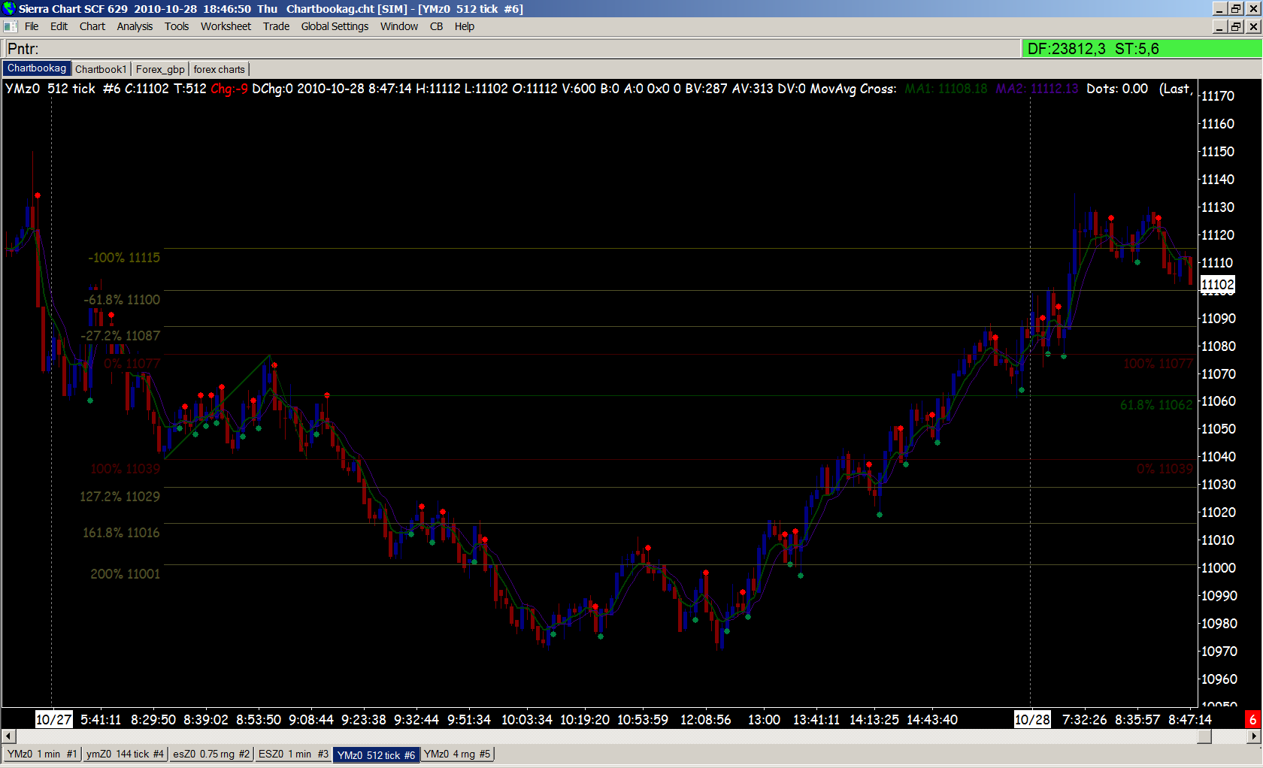This screenshot has height=768, width=1263.
Task: Click the Dots: 0.00 study readout
Action: [x=1117, y=89]
